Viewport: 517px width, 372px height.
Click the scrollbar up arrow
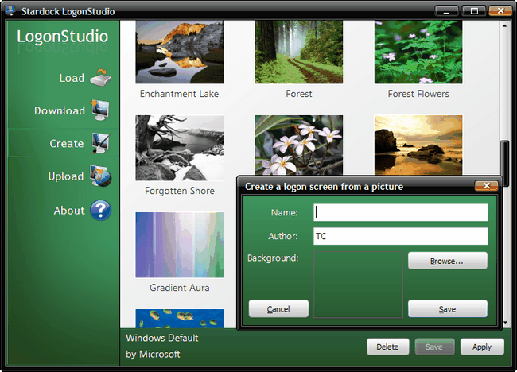(504, 25)
